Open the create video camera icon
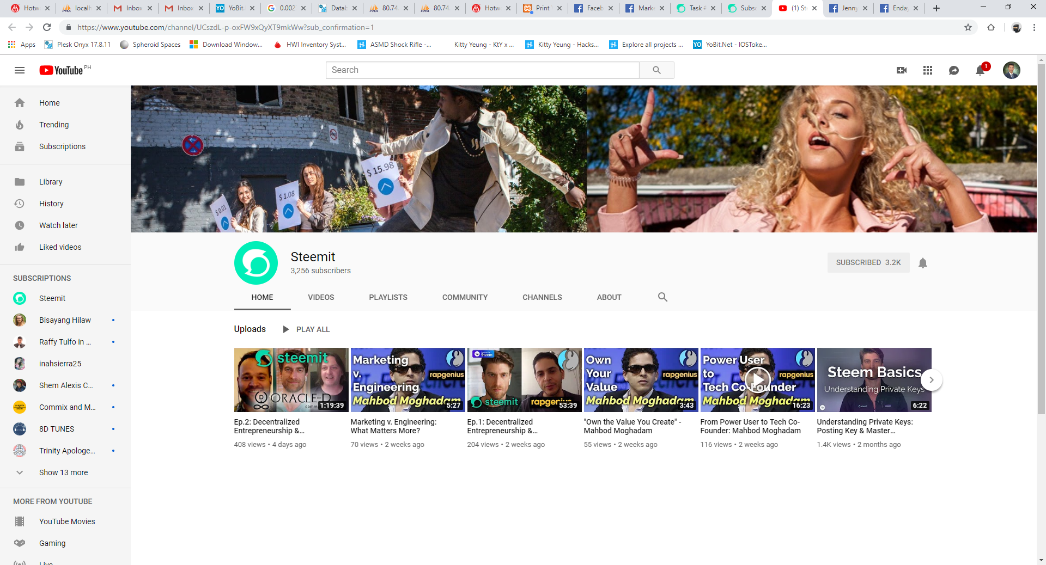The height and width of the screenshot is (565, 1046). (x=902, y=70)
